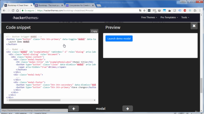Click the Code snippet heading
Screen dimensions: 204x114
pyautogui.click(x=18, y=28)
